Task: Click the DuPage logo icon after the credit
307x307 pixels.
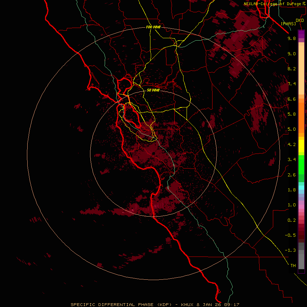Action: pos(304,4)
